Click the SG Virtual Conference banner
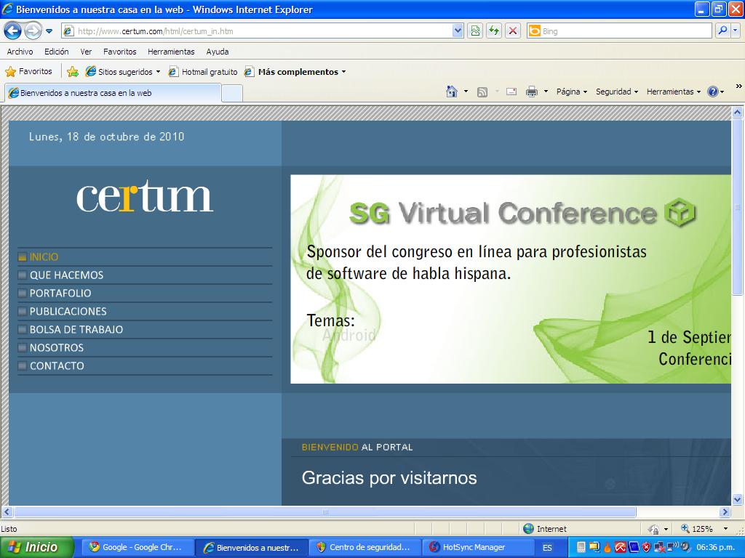 [x=511, y=279]
